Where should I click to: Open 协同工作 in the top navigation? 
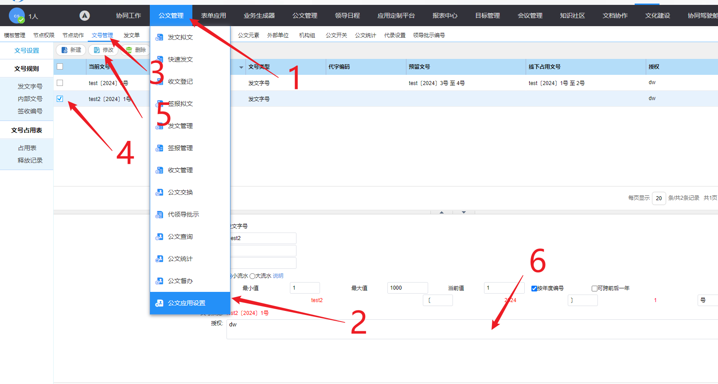click(x=129, y=16)
